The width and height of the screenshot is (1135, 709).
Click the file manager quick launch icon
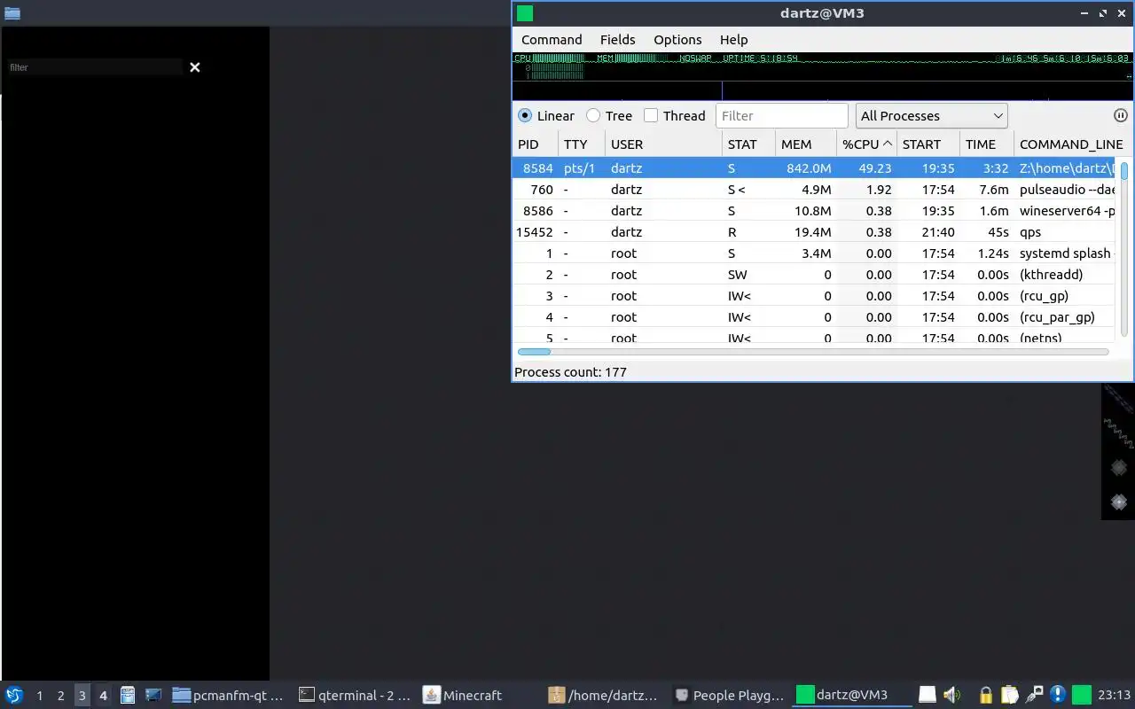point(127,695)
